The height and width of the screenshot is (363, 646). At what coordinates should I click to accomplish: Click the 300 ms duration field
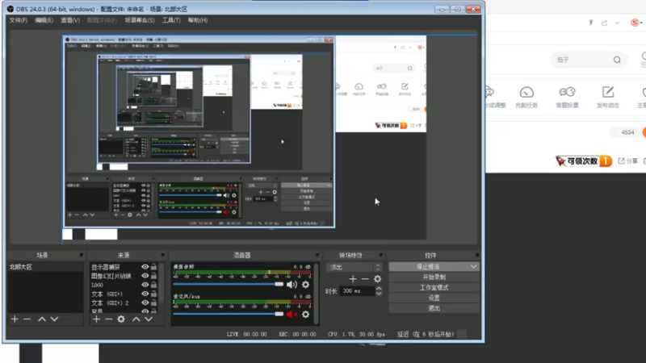pos(357,291)
